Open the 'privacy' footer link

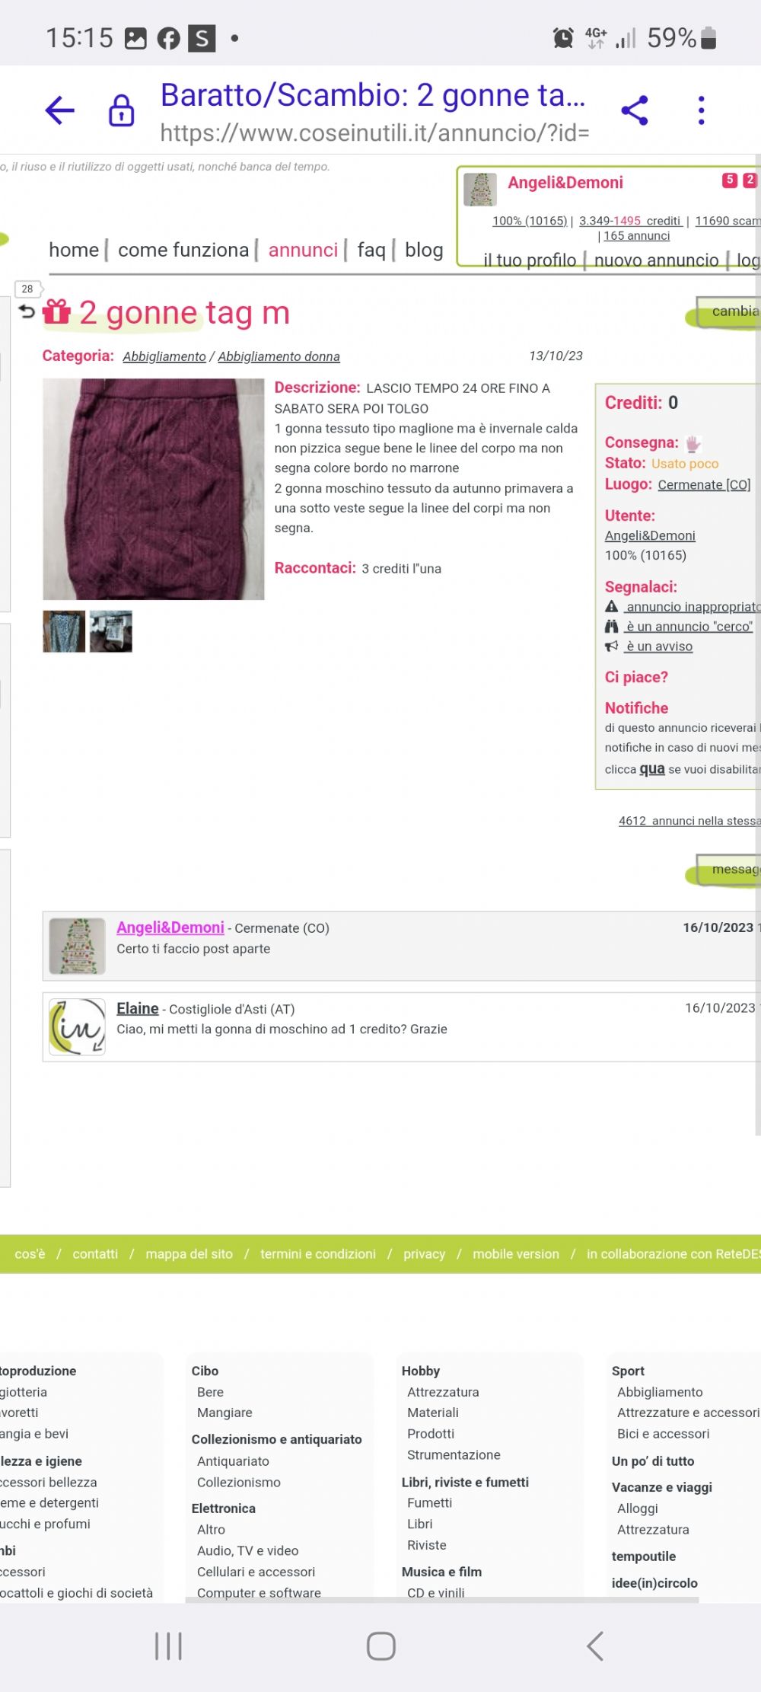(424, 1254)
